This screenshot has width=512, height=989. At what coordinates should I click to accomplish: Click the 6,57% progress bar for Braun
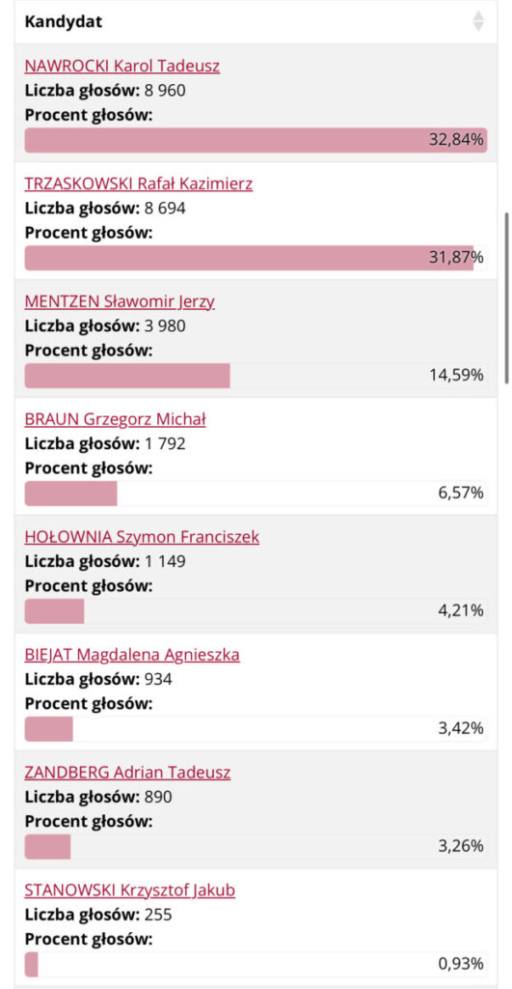pos(256,494)
